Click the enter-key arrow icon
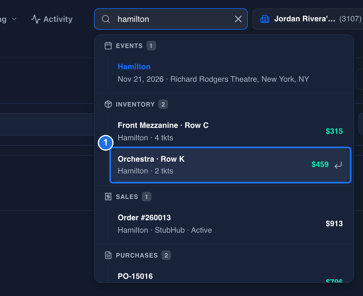 (338, 165)
